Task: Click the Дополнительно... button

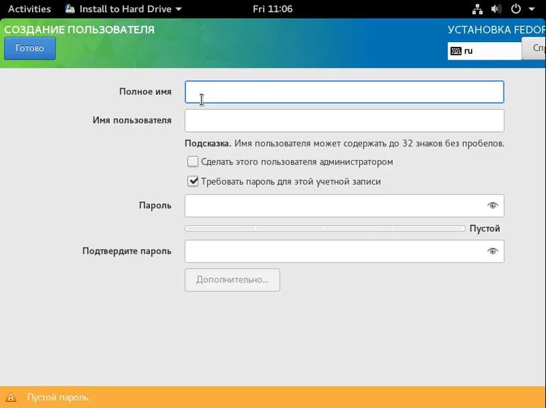Action: tap(232, 280)
